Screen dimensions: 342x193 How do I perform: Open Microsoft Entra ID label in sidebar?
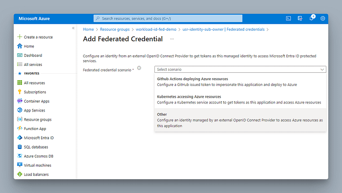pyautogui.click(x=39, y=138)
